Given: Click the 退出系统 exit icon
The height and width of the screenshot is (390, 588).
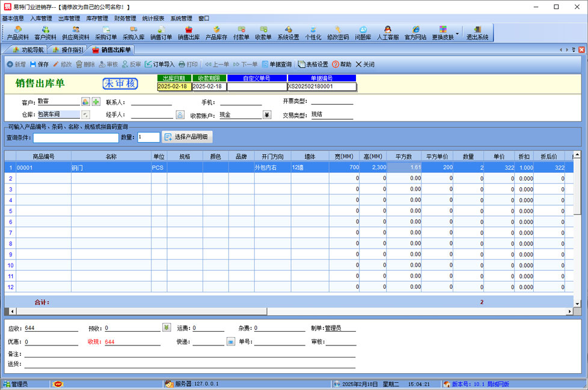Looking at the screenshot, I should pyautogui.click(x=477, y=32).
